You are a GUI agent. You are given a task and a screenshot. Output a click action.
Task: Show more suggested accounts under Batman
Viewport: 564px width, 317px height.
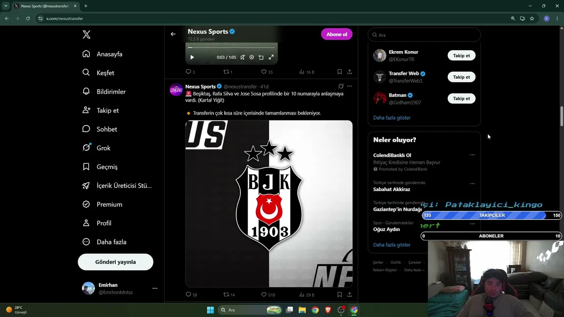392,118
